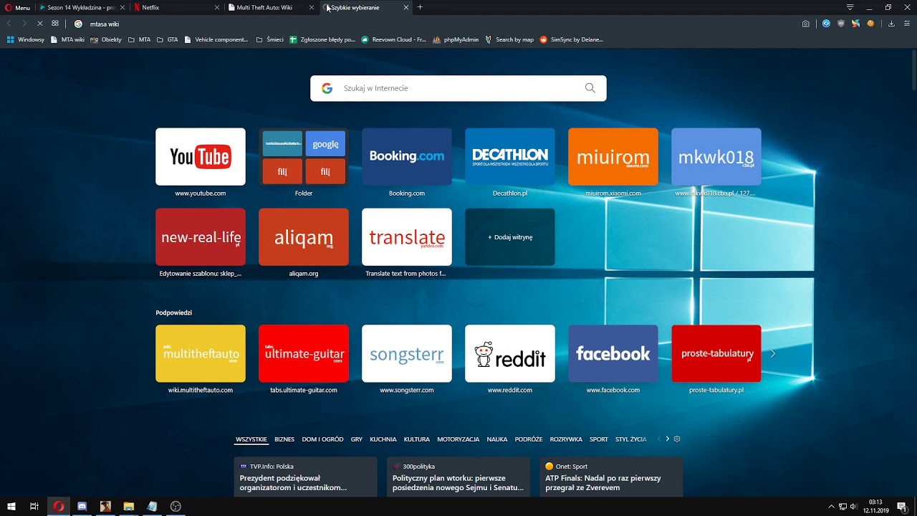Screen dimensions: 917x516
Task: Take a snapshot with camera icon
Action: point(806,24)
